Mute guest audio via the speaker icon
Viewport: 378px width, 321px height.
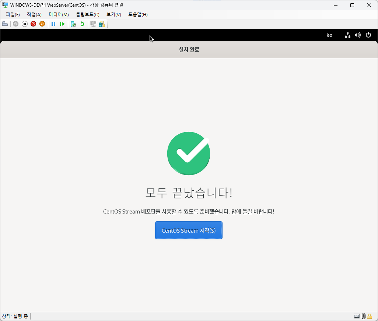tap(358, 35)
